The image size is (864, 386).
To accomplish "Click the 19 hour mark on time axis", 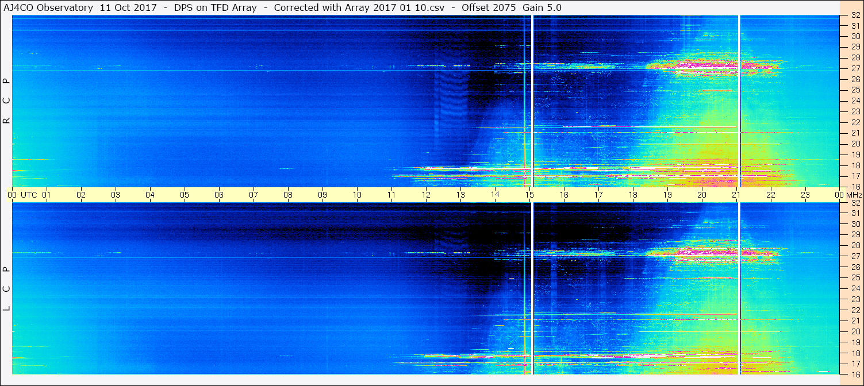I will tap(667, 195).
